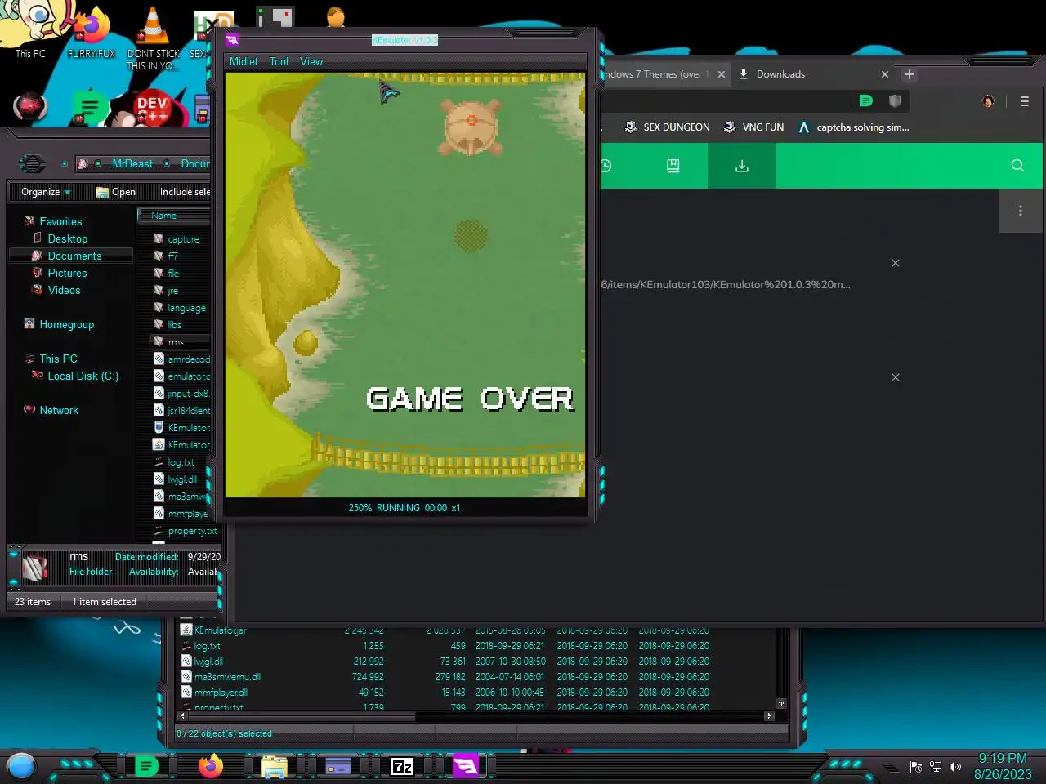
Task: Click the downloads arrow icon in green bar
Action: pos(742,166)
